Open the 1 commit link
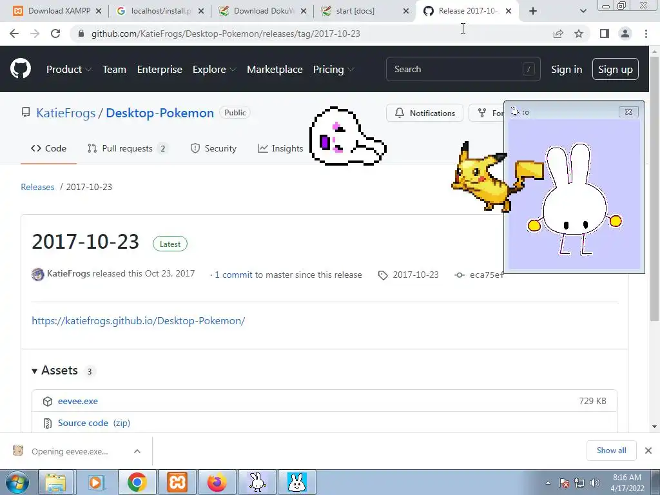The width and height of the screenshot is (660, 495). (x=233, y=275)
